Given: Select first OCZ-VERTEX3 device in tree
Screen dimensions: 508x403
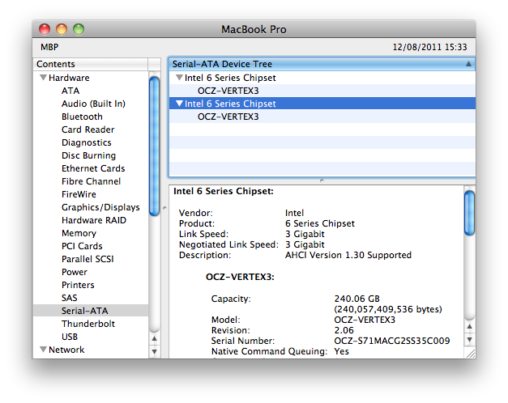Looking at the screenshot, I should point(228,91).
